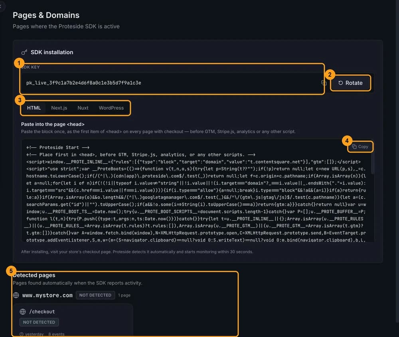Open the WordPress tab

111,108
